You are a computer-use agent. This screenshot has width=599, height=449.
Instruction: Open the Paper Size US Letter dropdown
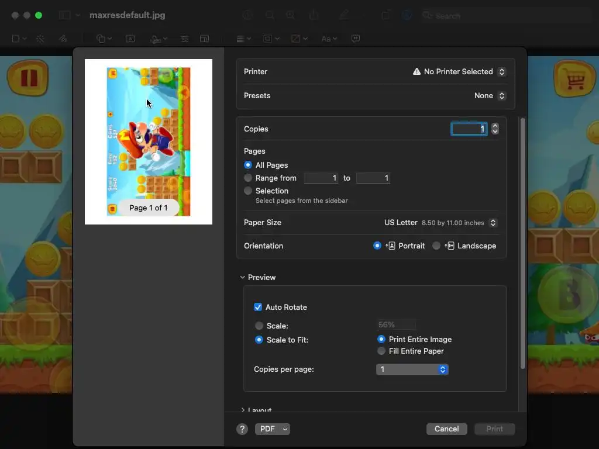[x=493, y=223]
